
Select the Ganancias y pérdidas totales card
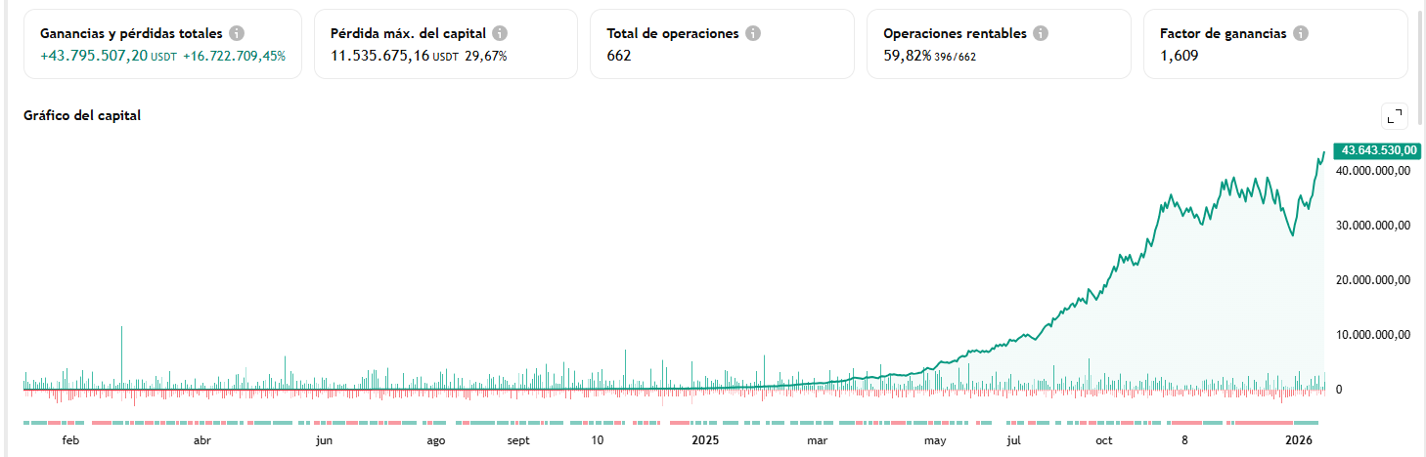click(x=162, y=44)
